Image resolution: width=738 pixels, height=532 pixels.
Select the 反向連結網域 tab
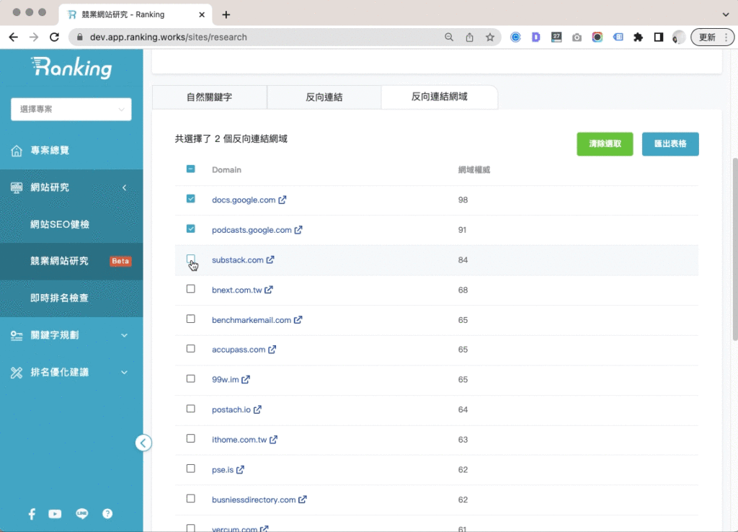click(439, 97)
